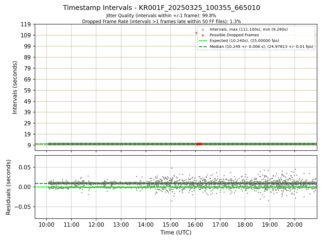This screenshot has height=242, width=323.
Task: Click the 10:00 time tick label
Action: pyautogui.click(x=47, y=224)
